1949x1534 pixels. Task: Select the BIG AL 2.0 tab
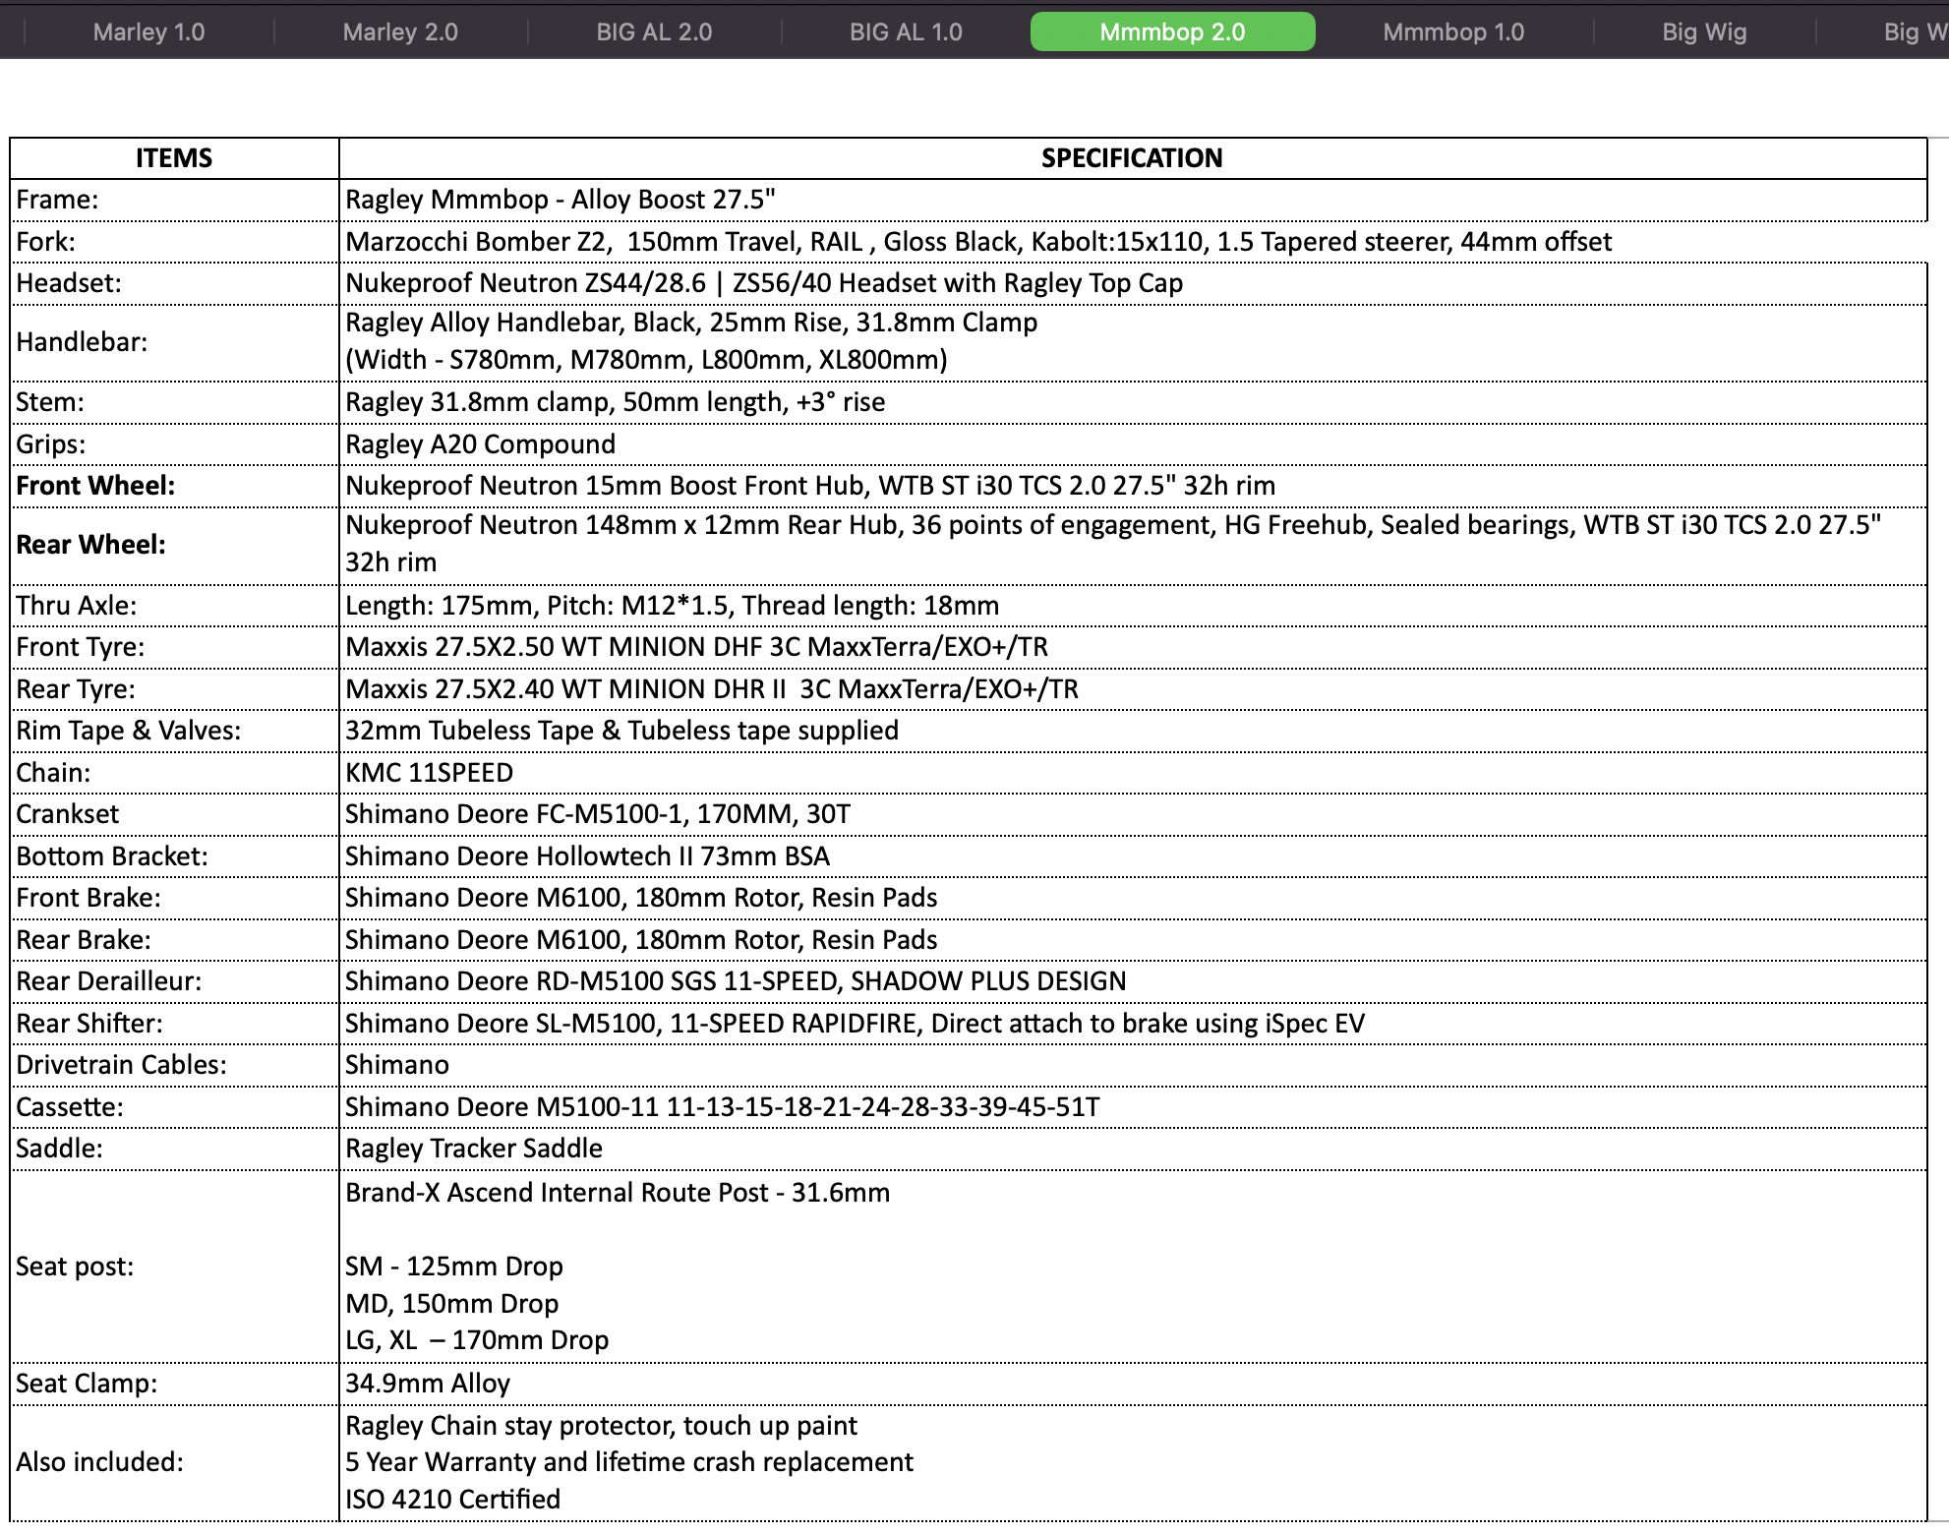point(654,31)
